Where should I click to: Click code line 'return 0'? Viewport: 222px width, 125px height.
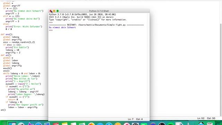pyautogui.click(x=13, y=100)
